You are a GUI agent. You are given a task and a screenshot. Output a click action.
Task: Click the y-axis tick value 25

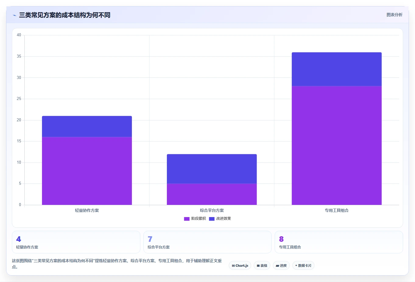19,99
